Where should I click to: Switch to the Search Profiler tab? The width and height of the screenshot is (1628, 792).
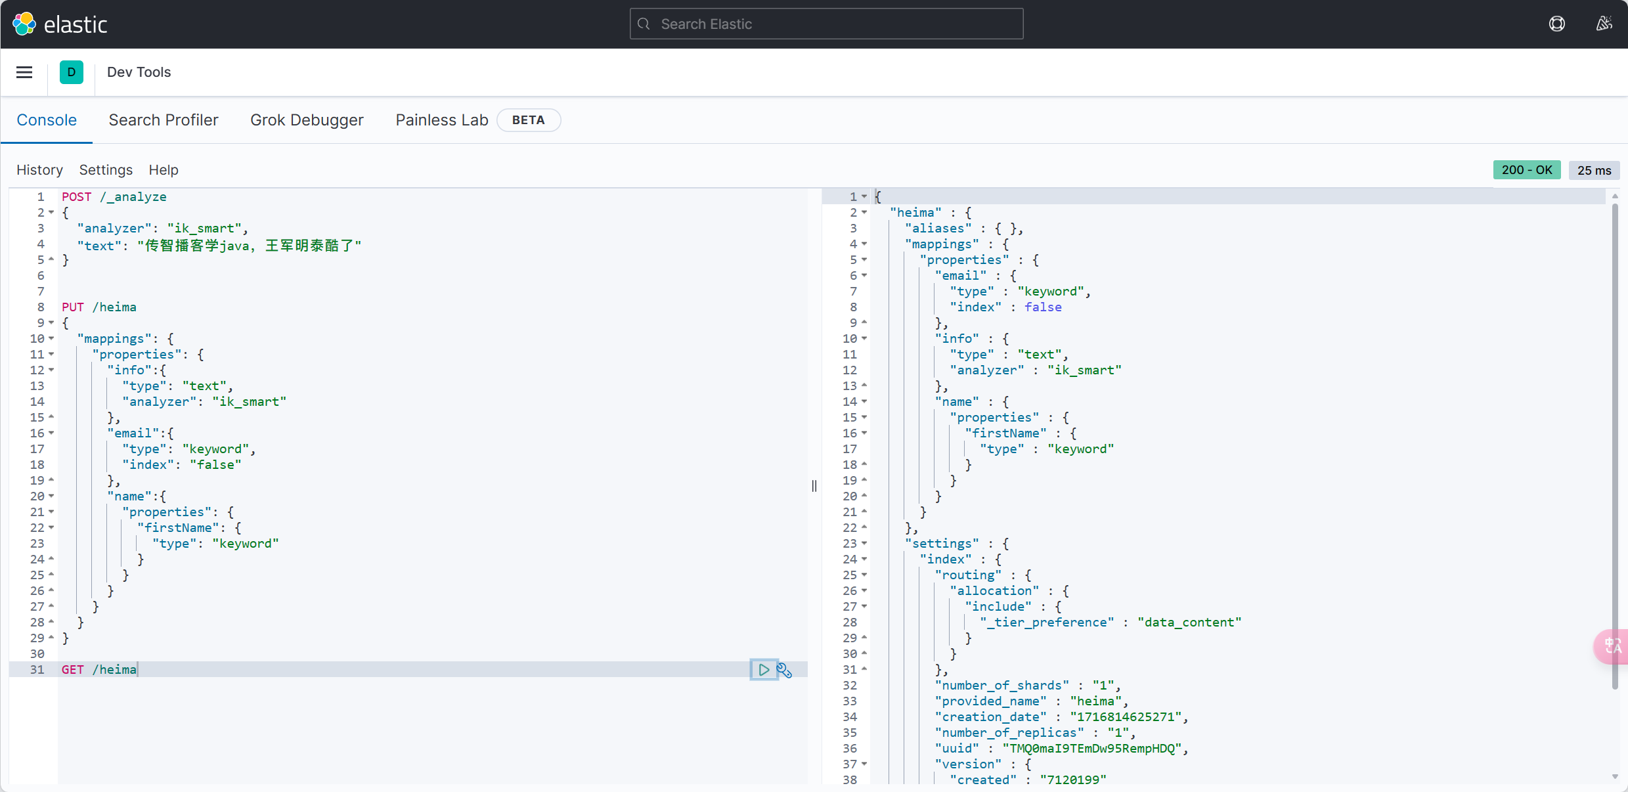click(x=164, y=120)
